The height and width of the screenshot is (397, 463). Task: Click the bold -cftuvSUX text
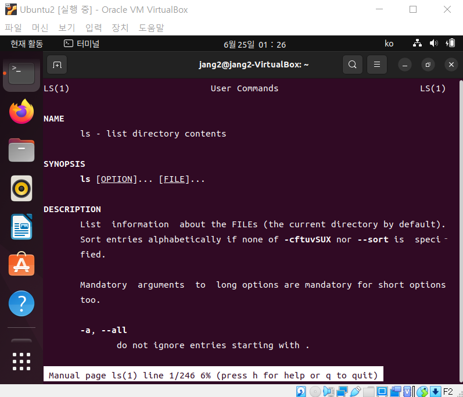click(x=308, y=239)
